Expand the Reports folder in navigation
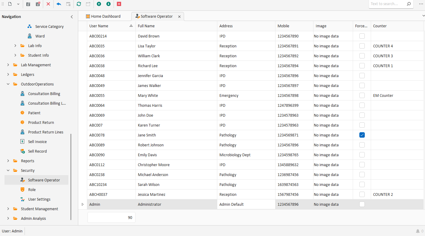425x236 pixels. (x=8, y=161)
